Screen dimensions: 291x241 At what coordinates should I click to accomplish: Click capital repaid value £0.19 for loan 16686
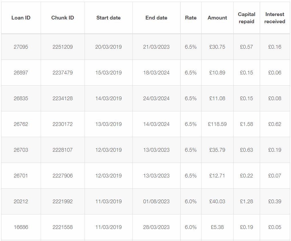(x=247, y=227)
